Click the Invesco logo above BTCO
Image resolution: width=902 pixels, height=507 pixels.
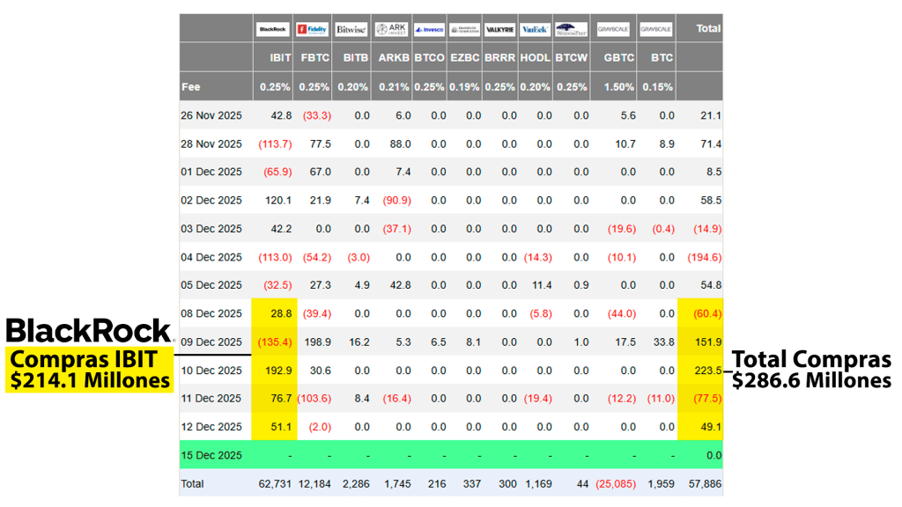click(x=429, y=29)
